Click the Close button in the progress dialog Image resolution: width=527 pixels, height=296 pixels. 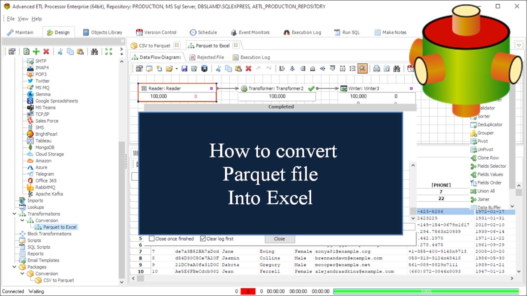279,238
